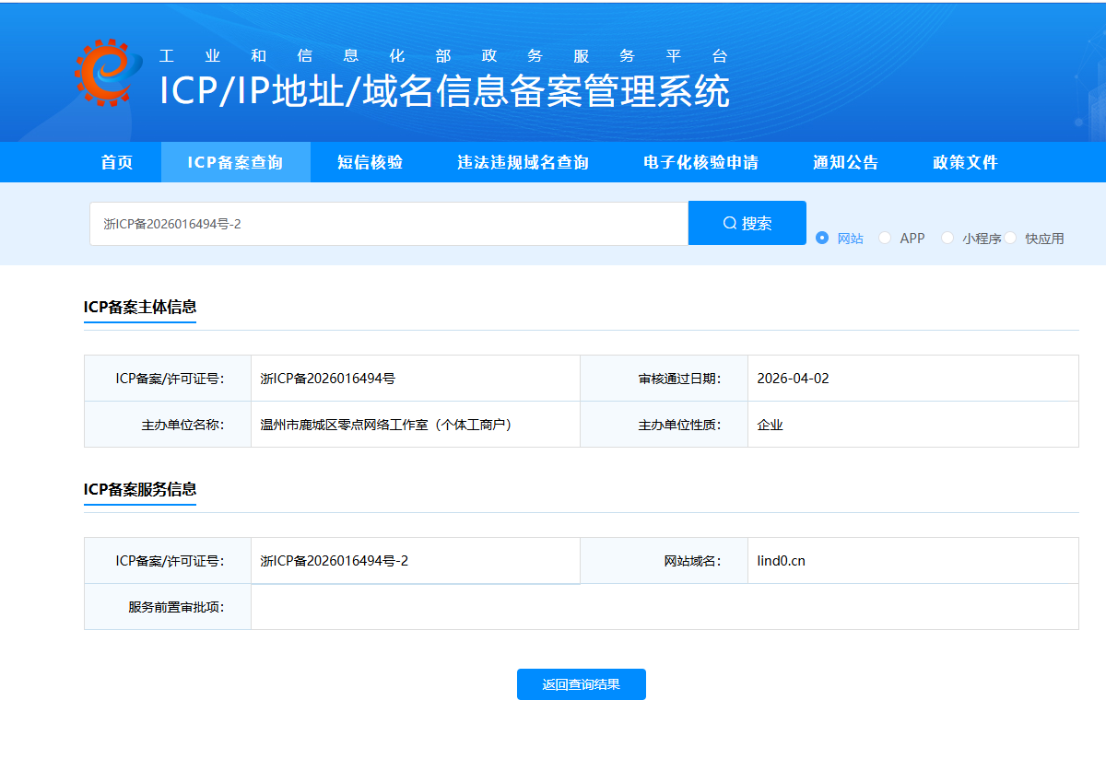Image resolution: width=1106 pixels, height=782 pixels.
Task: Select the APP radio button
Action: (x=885, y=238)
